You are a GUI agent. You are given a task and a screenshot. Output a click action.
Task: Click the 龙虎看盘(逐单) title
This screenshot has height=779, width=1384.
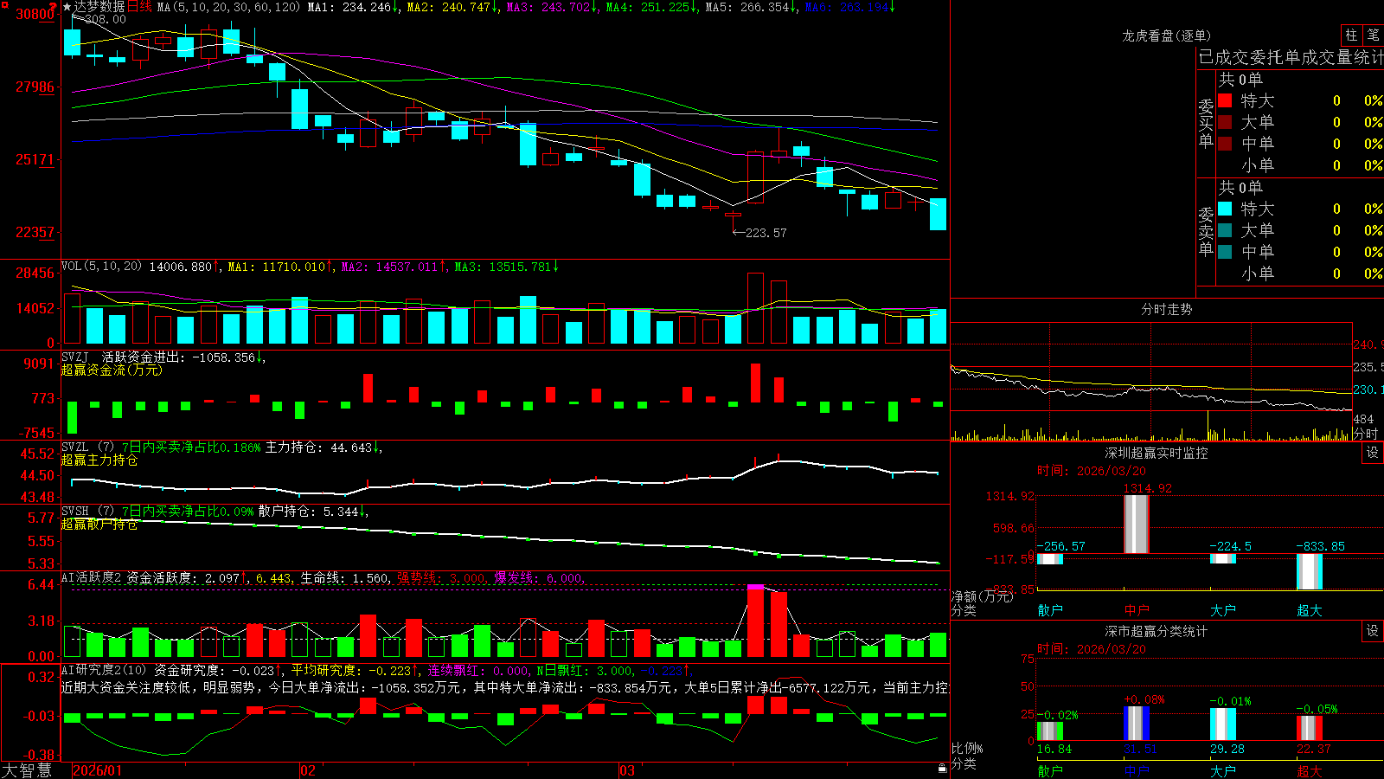point(1166,35)
